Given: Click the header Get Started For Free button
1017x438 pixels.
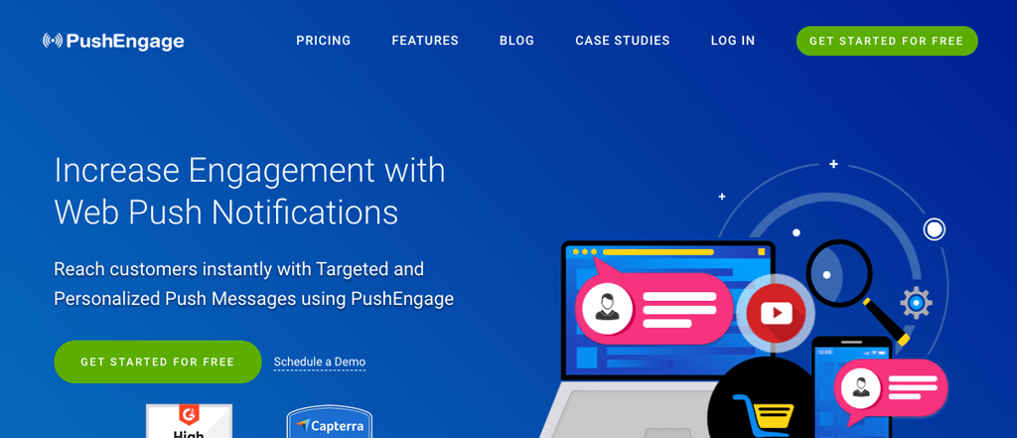Looking at the screenshot, I should point(887,41).
